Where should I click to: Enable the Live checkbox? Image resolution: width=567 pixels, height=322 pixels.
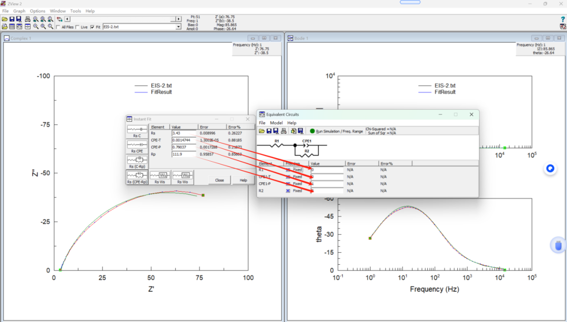(x=77, y=27)
